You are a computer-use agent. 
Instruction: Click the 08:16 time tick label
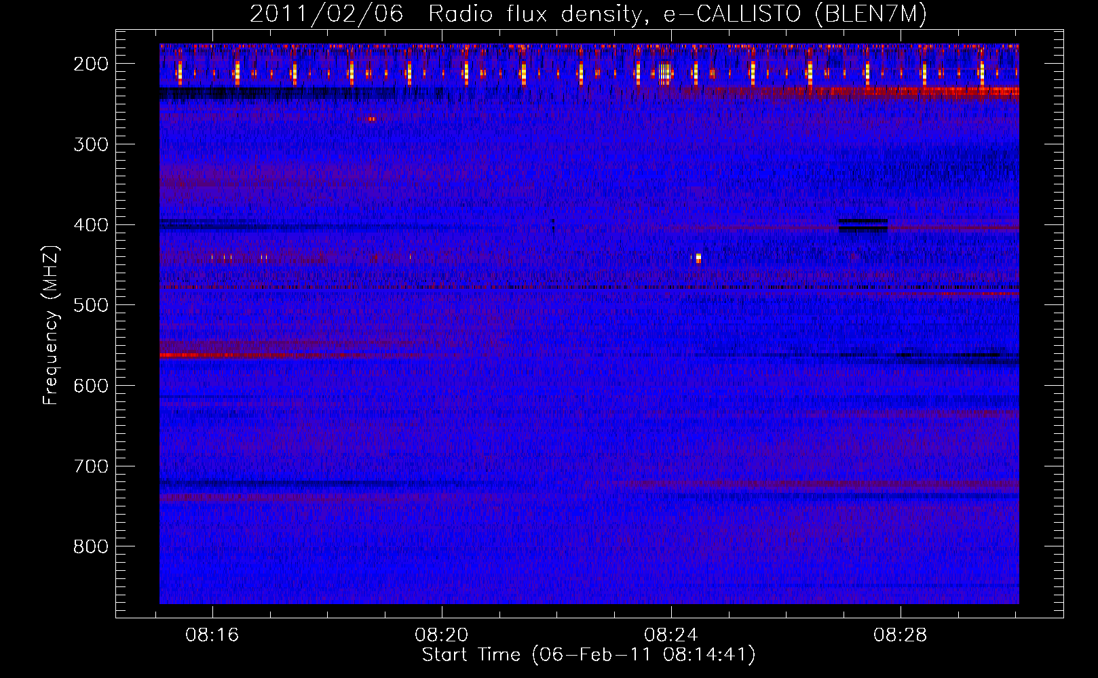(x=212, y=635)
